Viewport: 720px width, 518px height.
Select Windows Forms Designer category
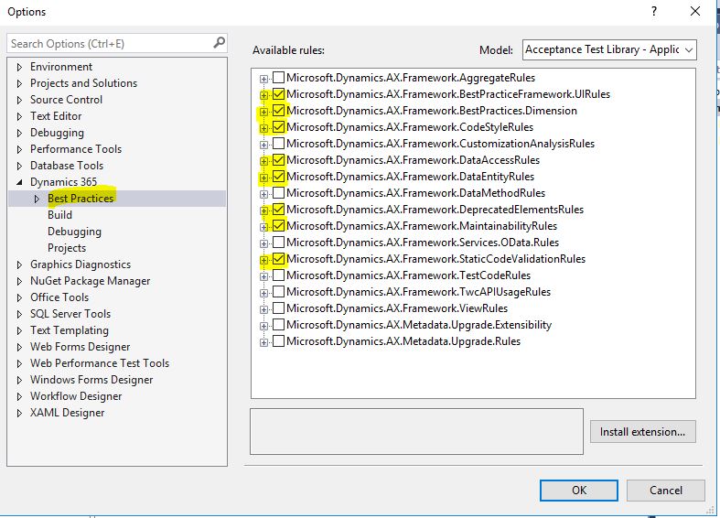[91, 380]
